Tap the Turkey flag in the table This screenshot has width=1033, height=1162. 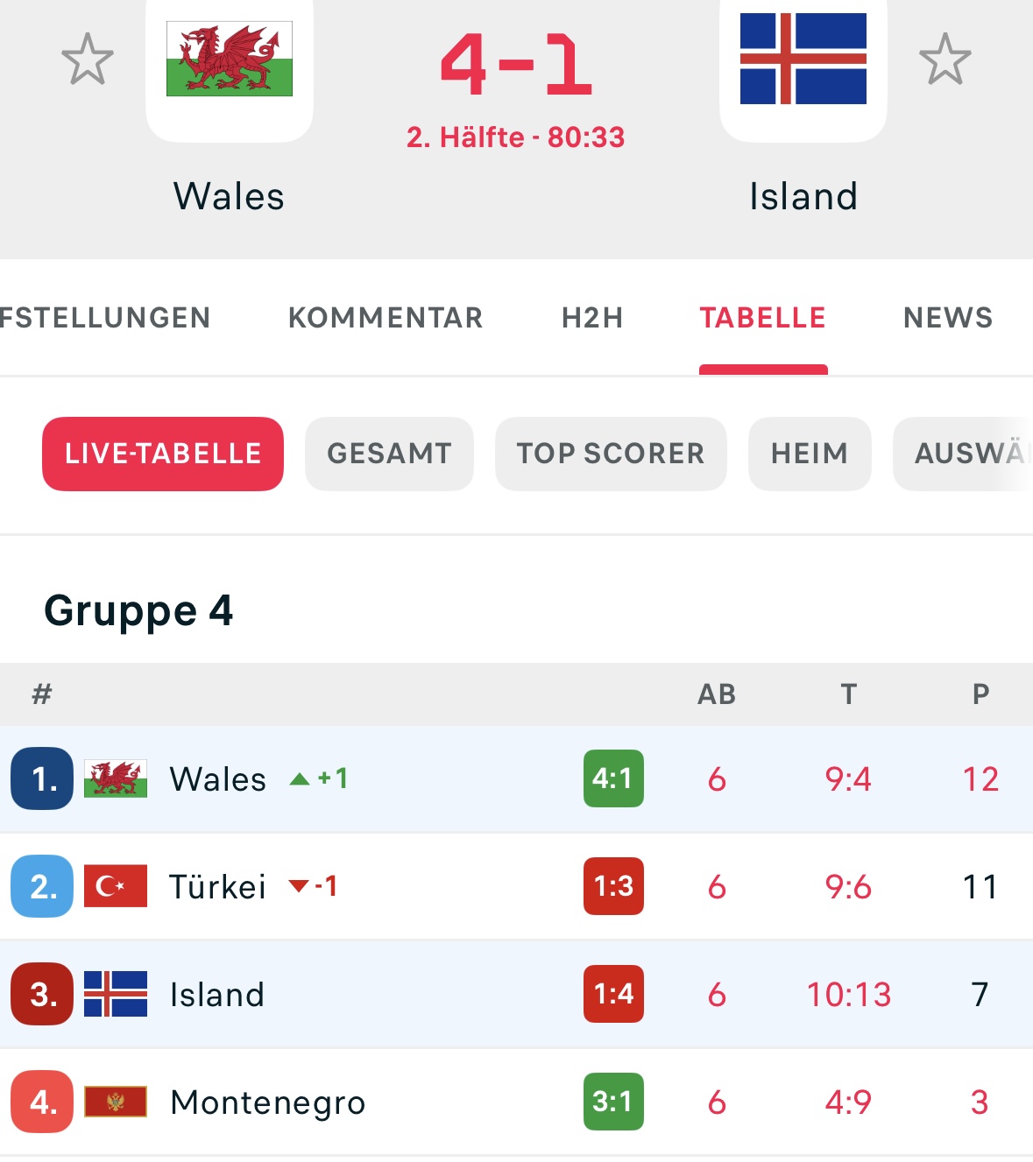coord(116,886)
